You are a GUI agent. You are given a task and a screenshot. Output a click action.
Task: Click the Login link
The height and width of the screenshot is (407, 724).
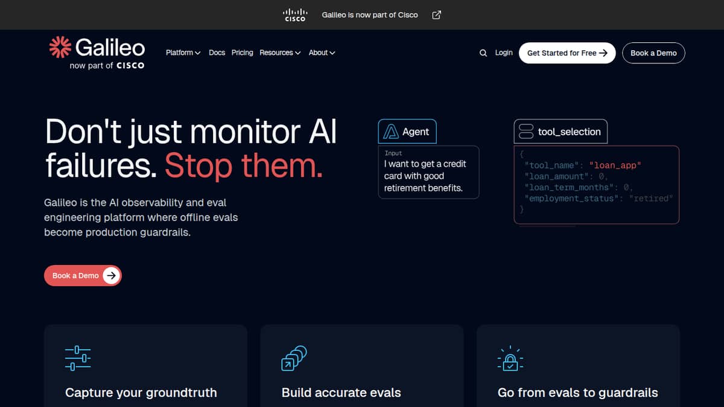504,53
